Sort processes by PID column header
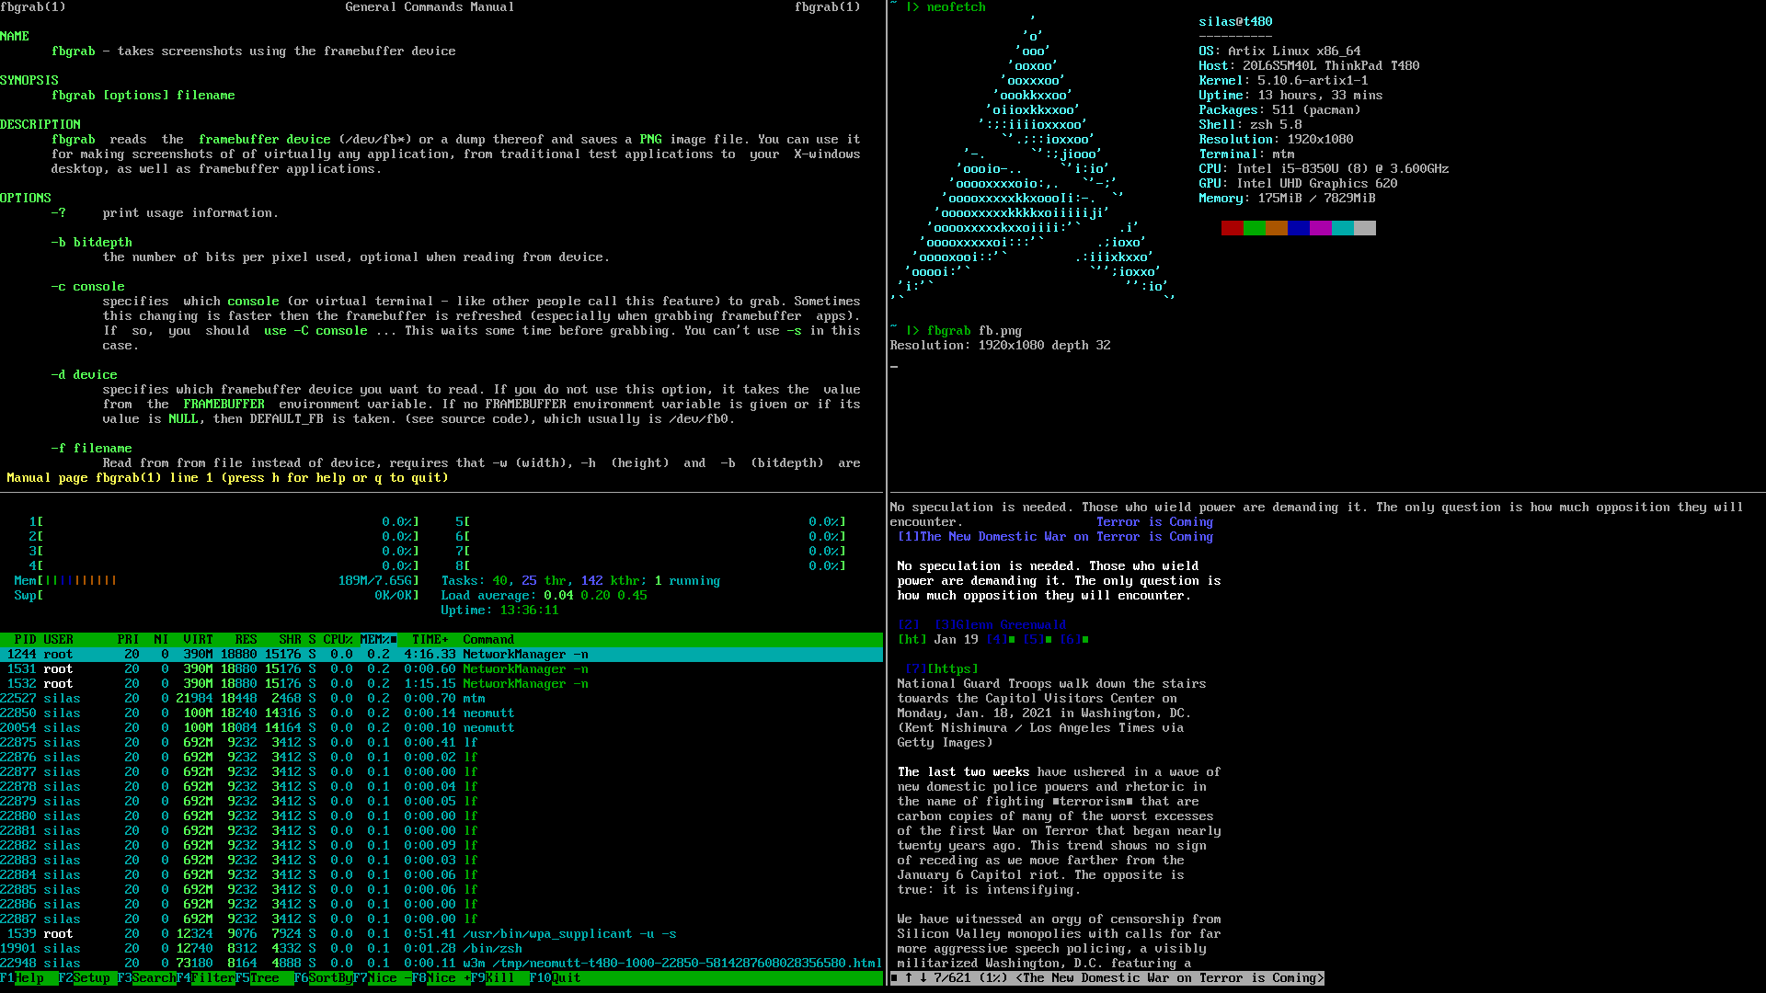Viewport: 1766px width, 993px height. [x=25, y=639]
